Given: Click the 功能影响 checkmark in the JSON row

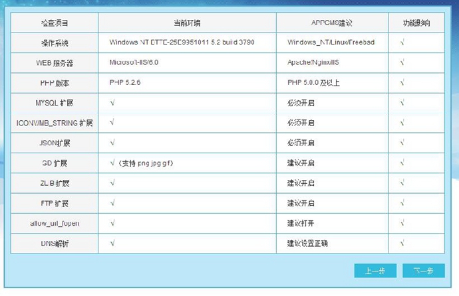Looking at the screenshot, I should tap(402, 143).
